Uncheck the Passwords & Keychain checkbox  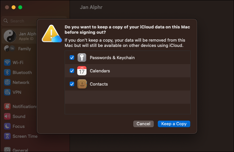72,58
